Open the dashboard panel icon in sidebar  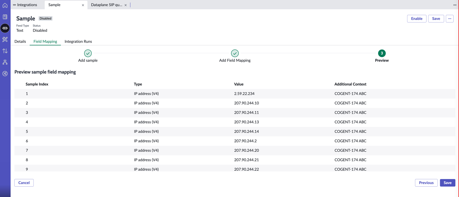click(5, 17)
